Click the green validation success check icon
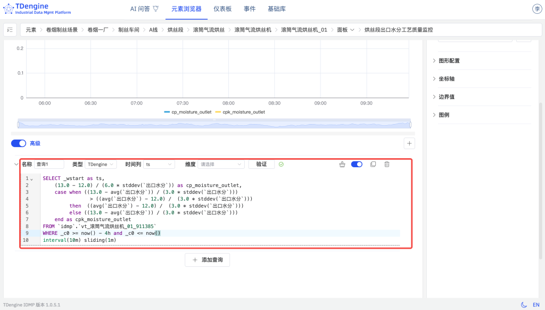This screenshot has width=545, height=310. coord(281,164)
